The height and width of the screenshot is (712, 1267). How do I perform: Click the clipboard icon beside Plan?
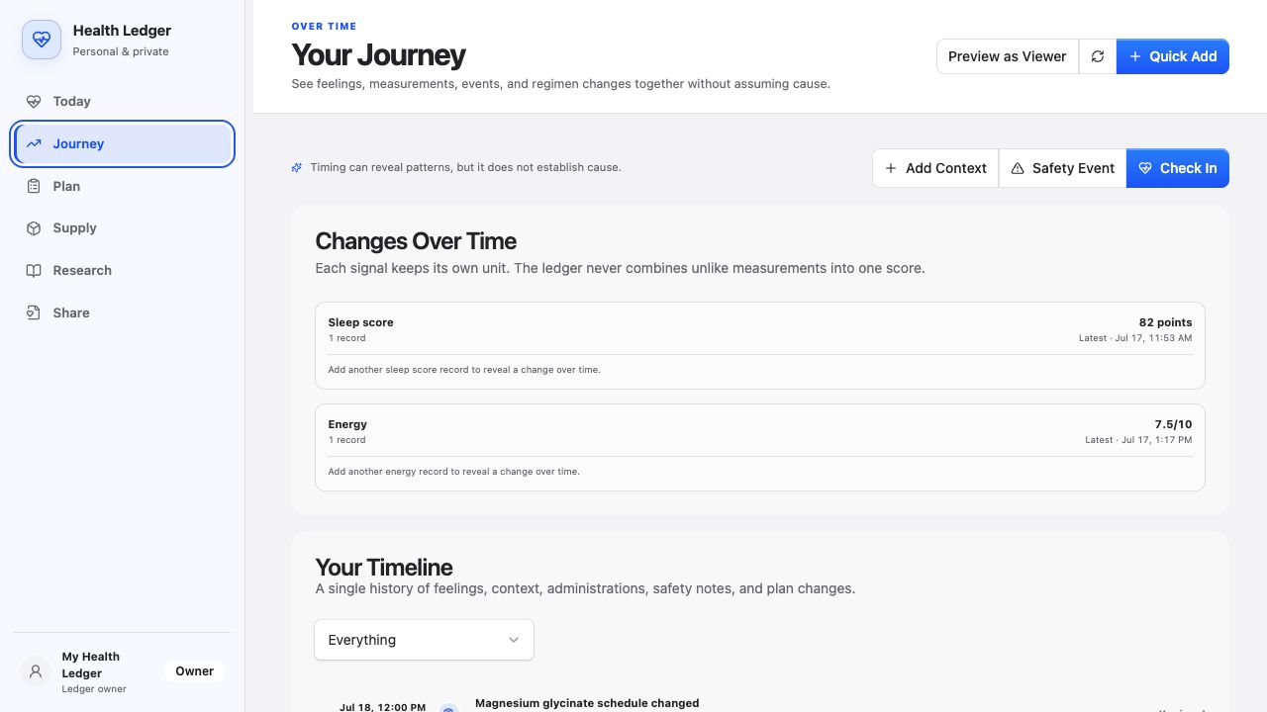(x=34, y=186)
